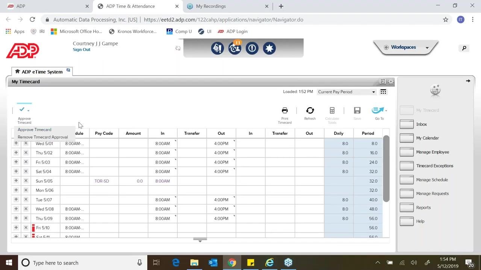The image size is (481, 270).
Task: Maximize the My Timecard panel
Action: coord(383,81)
